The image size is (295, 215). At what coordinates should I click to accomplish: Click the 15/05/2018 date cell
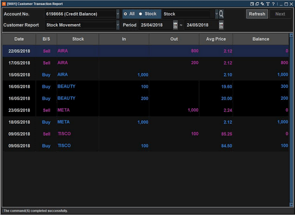[x=19, y=75]
